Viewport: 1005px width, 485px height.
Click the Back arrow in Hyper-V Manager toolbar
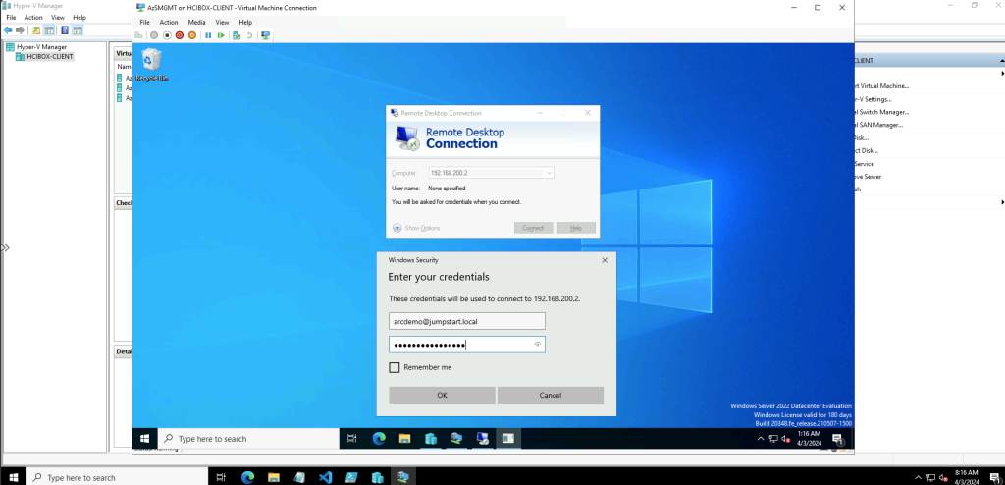[8, 30]
